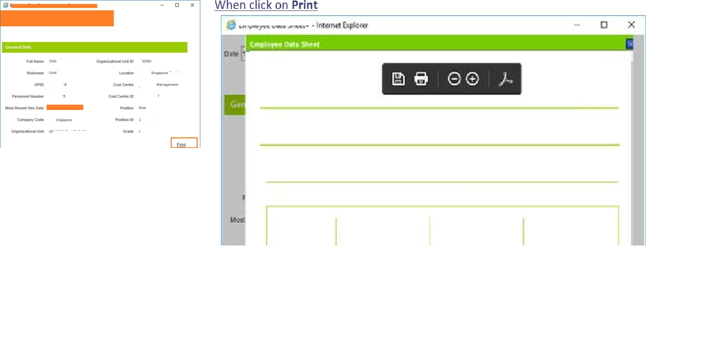Minimize the Employee Data Sheet Internet Explorer window
Screen dimensions: 702x350
pos(577,24)
